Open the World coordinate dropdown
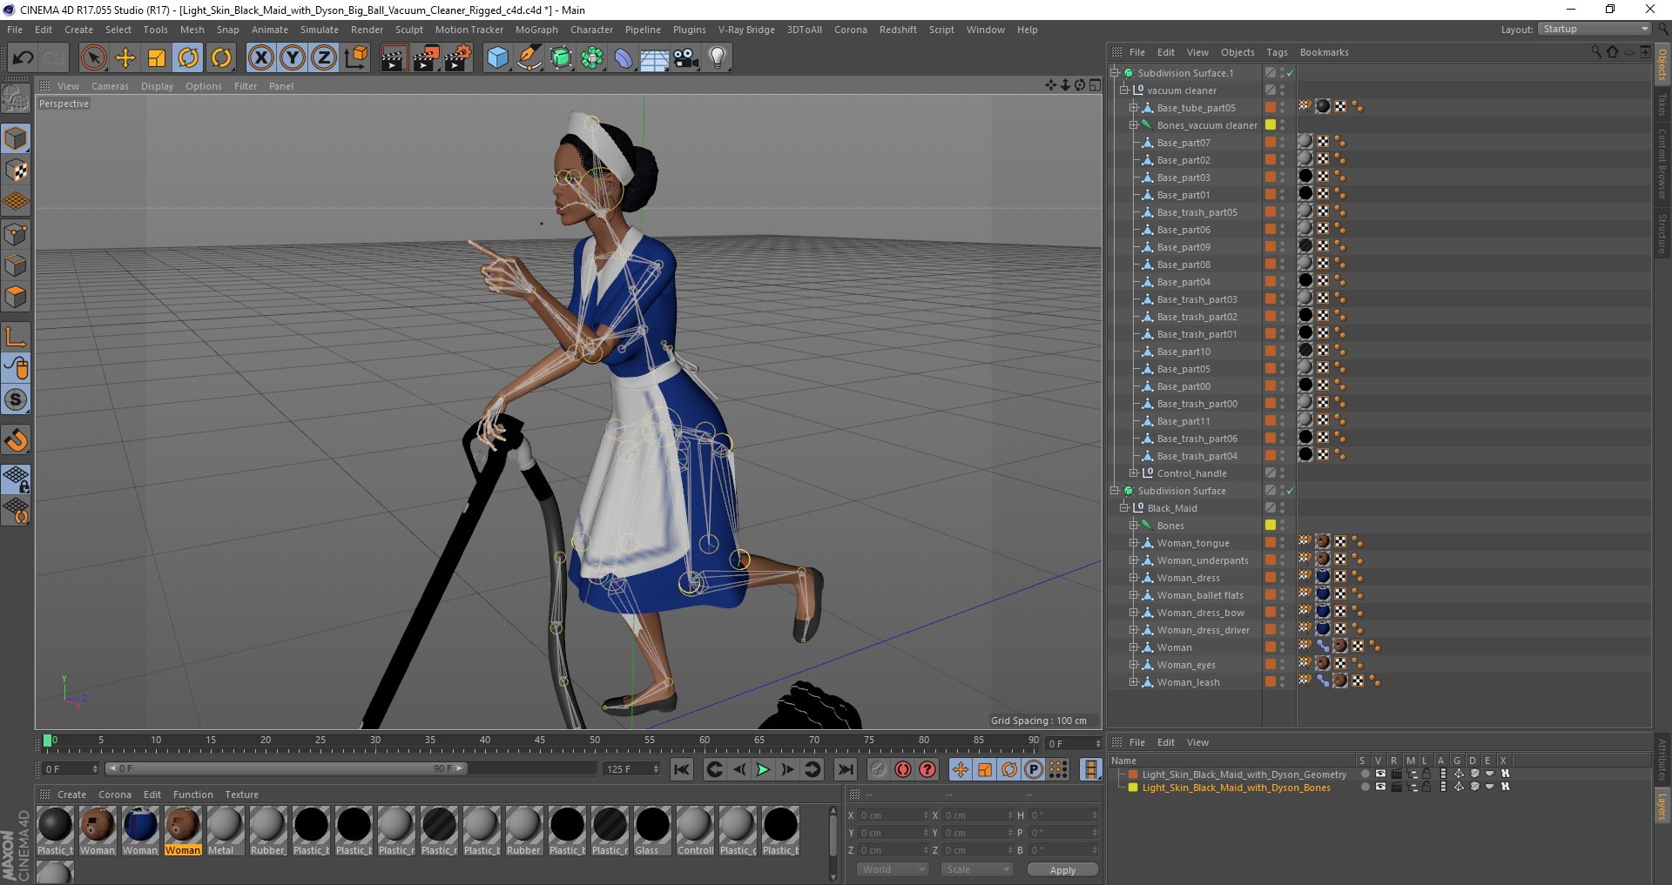Image resolution: width=1672 pixels, height=885 pixels. pyautogui.click(x=893, y=869)
